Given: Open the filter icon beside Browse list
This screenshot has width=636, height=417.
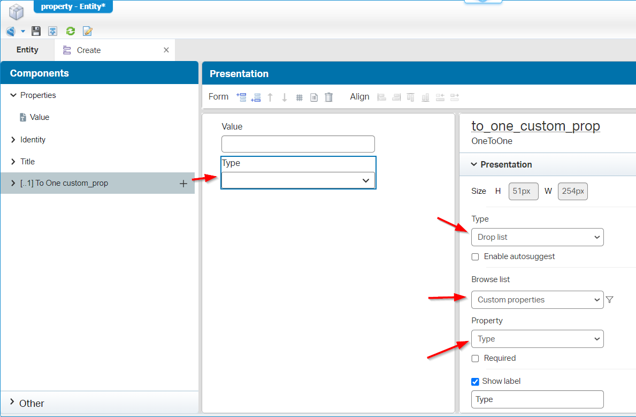Looking at the screenshot, I should tap(610, 300).
